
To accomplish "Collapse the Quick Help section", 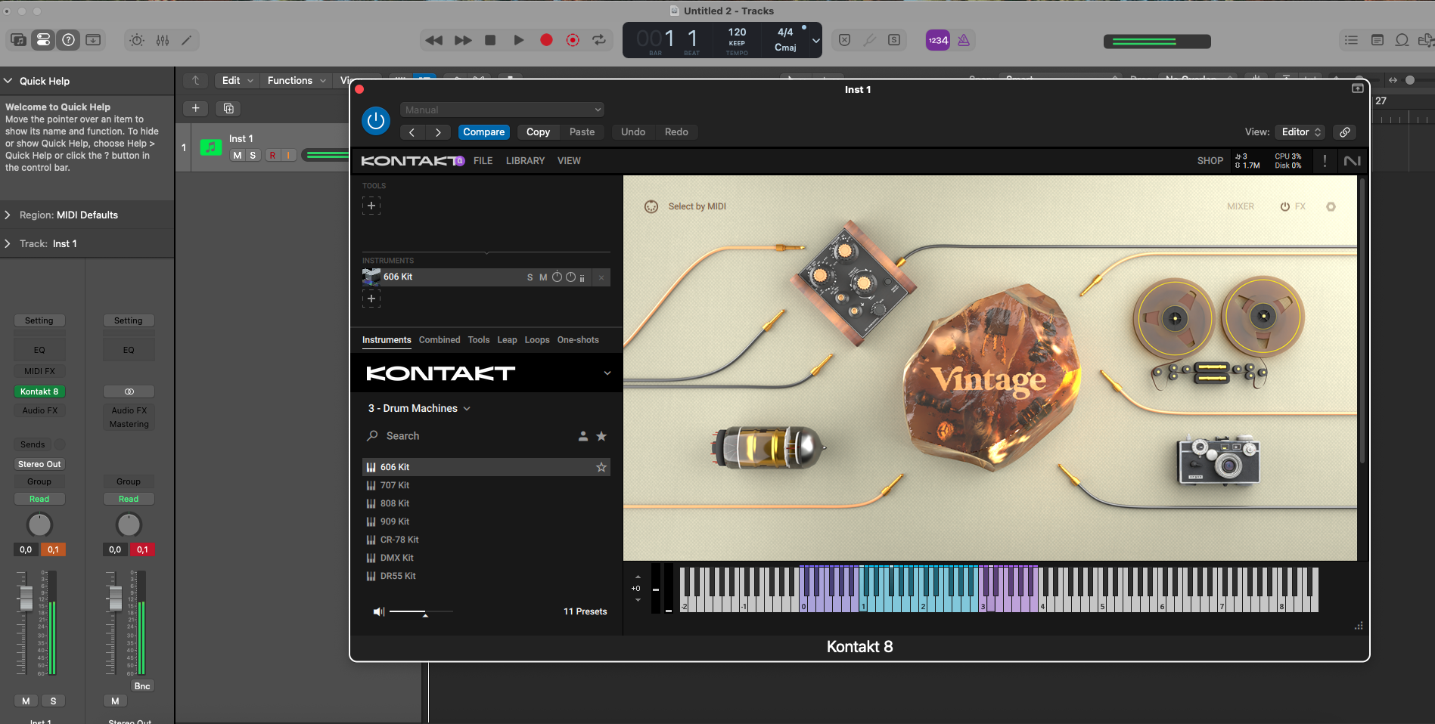I will pyautogui.click(x=8, y=81).
